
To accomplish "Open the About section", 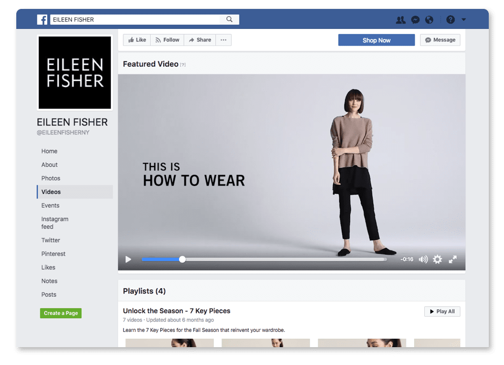I will coord(49,165).
